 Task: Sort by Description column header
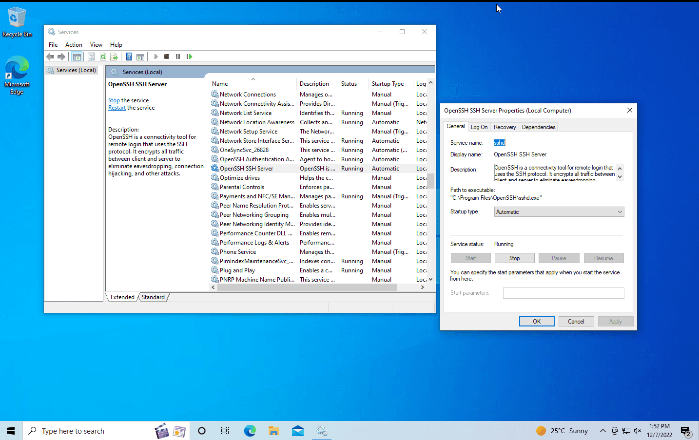317,84
